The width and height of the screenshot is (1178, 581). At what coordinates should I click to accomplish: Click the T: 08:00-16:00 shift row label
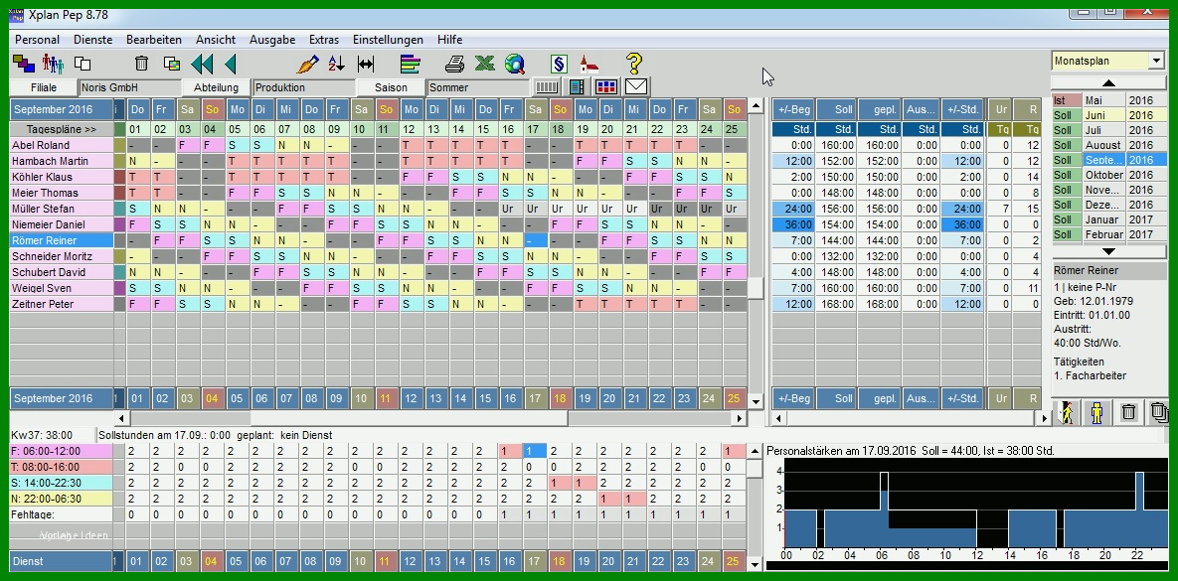(x=60, y=467)
